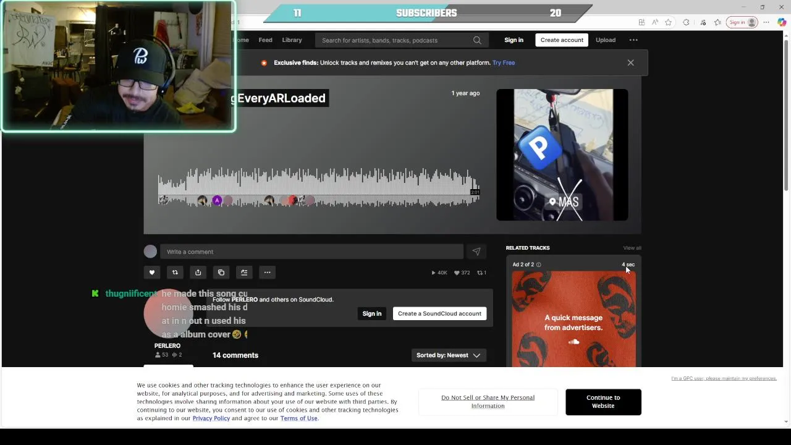Image resolution: width=791 pixels, height=445 pixels.
Task: Click the streamer webcam overlay
Action: point(117,66)
